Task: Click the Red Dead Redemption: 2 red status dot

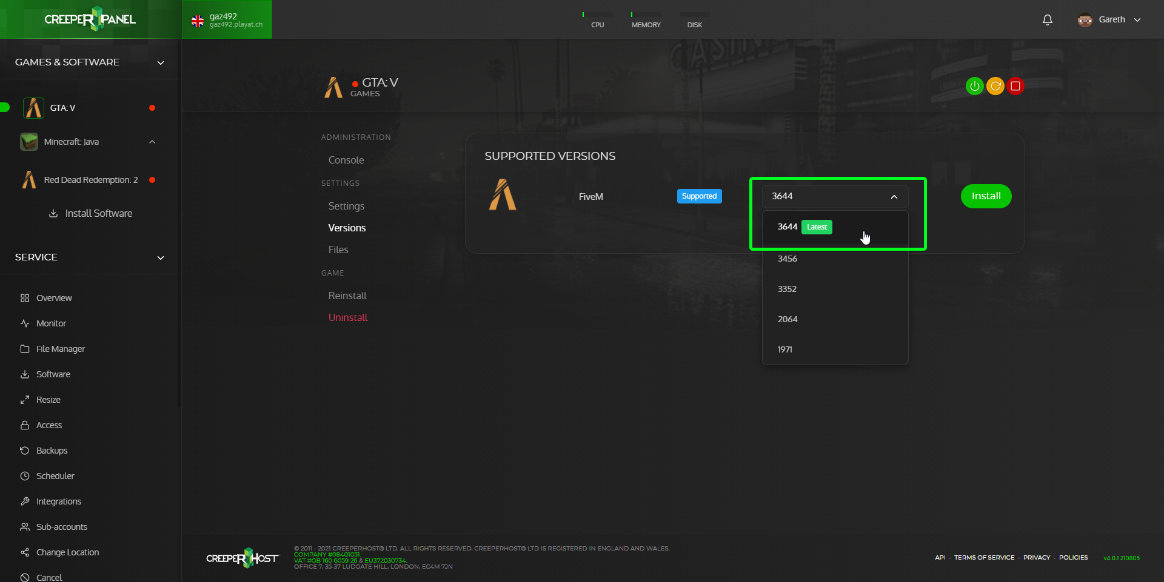Action: [x=152, y=180]
